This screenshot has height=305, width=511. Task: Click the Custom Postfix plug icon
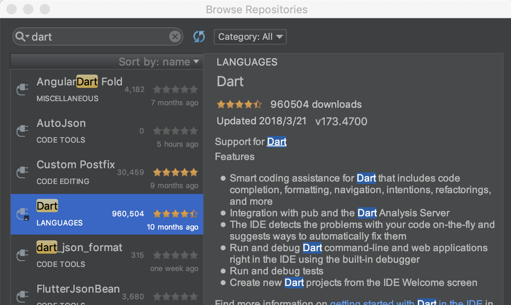point(22,172)
